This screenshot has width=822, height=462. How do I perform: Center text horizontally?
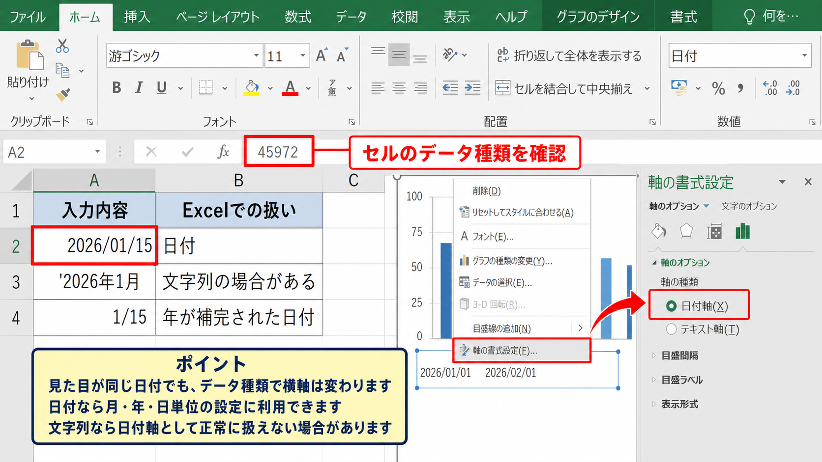(399, 88)
